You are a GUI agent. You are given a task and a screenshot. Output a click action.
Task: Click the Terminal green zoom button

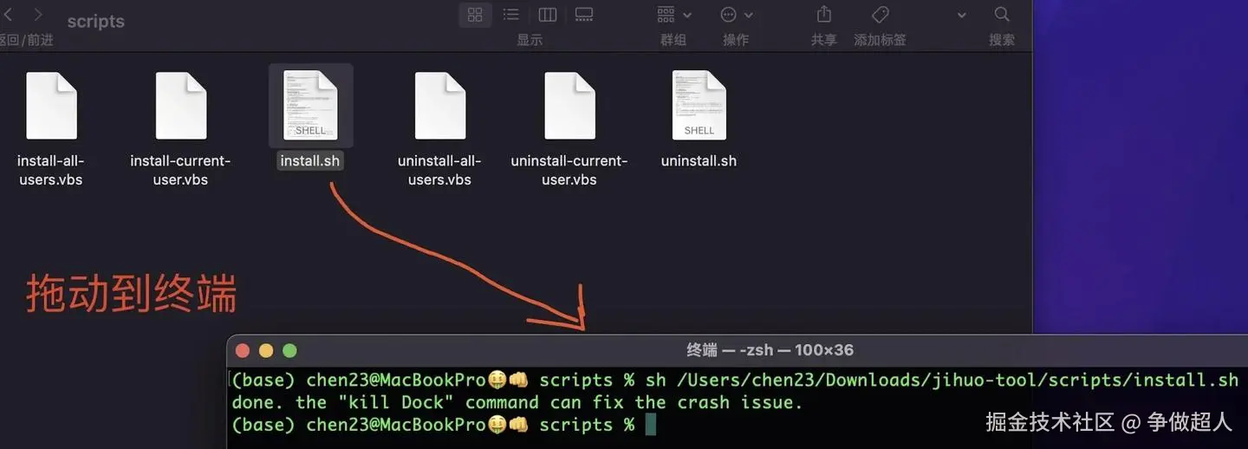tap(289, 351)
